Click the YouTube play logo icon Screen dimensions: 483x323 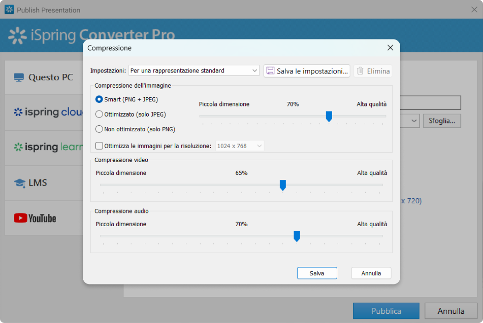click(20, 218)
